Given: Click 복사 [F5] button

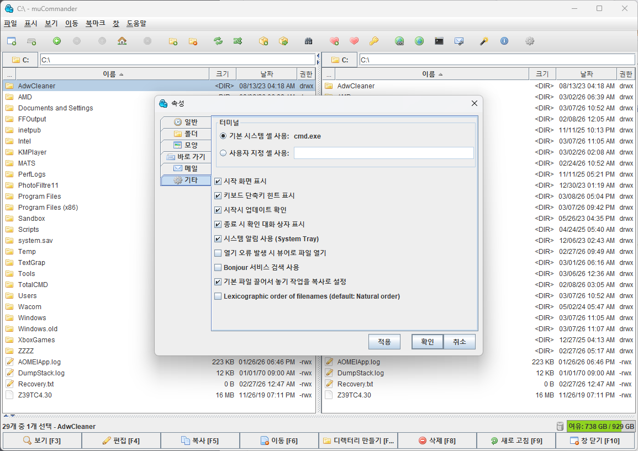Looking at the screenshot, I should point(200,441).
